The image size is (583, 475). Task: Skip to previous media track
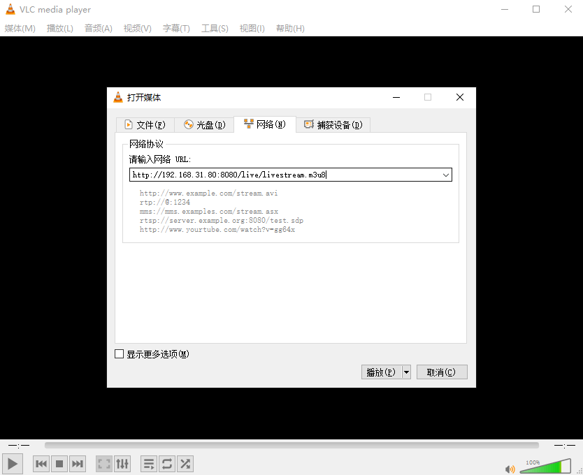click(x=41, y=464)
